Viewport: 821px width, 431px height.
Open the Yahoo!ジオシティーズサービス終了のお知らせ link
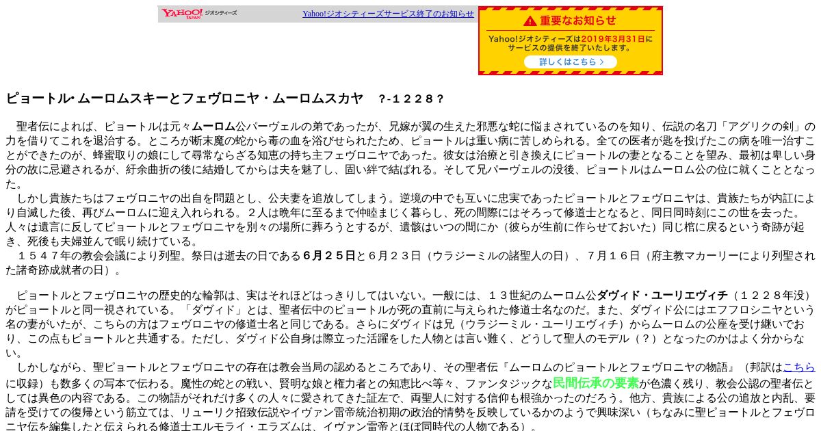388,14
